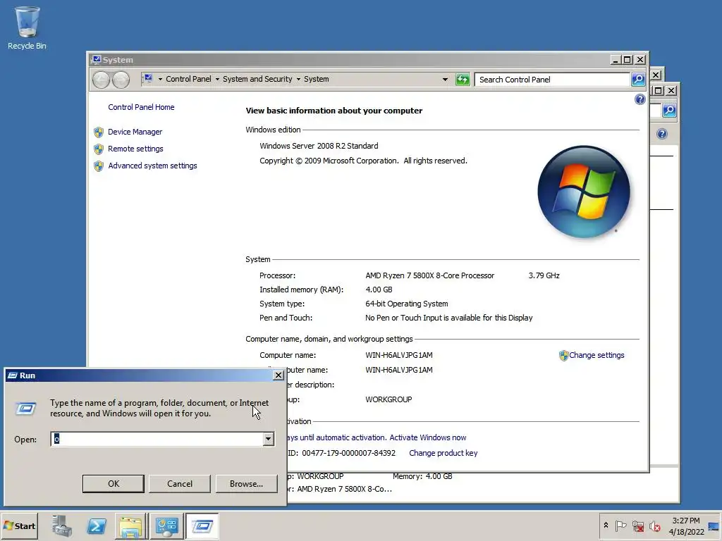
Task: Click the WORKGROUP value in System window
Action: click(x=388, y=399)
